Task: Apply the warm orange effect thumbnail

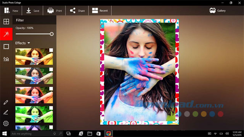Action: (34, 95)
